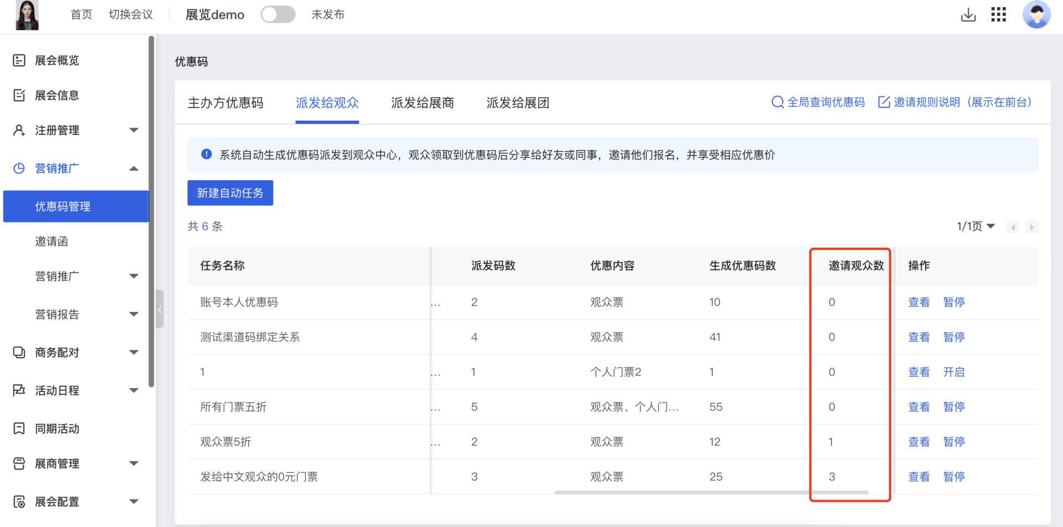1063x527 pixels.
Task: Click 观众票、个人门... cell
Action: click(634, 407)
